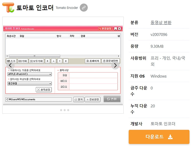Click the 환경설정 settings button in screenshot
The height and width of the screenshot is (147, 192).
(105, 28)
